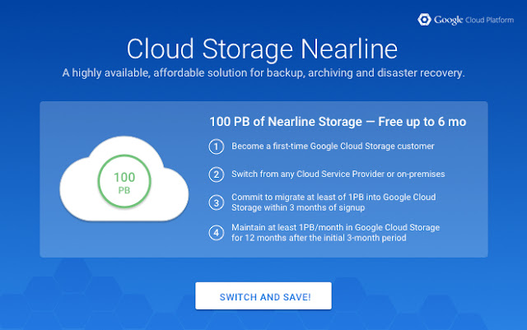Click the word Google in the top-right logo
This screenshot has height=330, width=527.
tap(450, 19)
